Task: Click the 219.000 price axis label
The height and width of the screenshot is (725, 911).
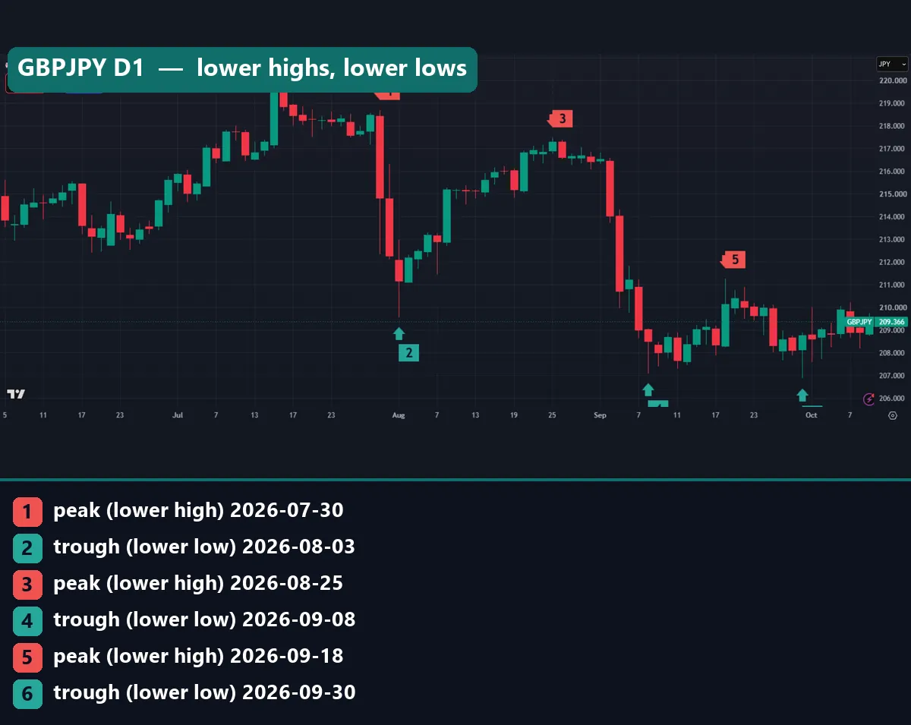Action: pyautogui.click(x=892, y=103)
